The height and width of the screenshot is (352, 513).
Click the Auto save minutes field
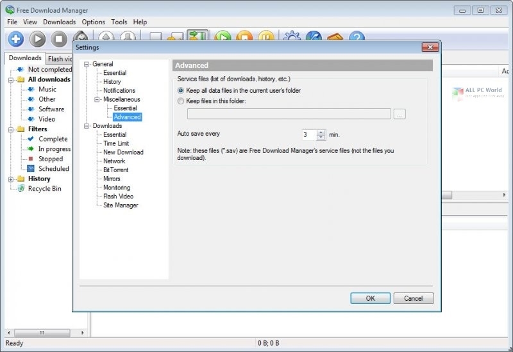[x=309, y=134]
